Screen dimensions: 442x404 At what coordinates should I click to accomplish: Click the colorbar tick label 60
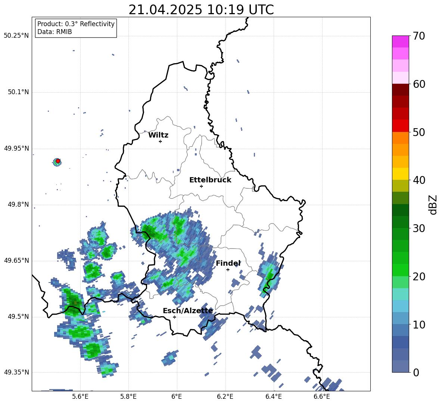pyautogui.click(x=419, y=84)
